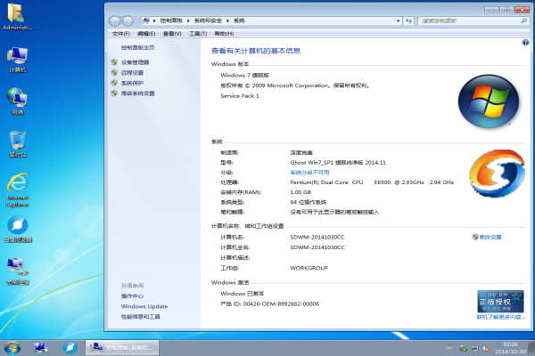Screen dimensions: 535x356
Task: Click the Windows Start orb
Action: [12, 348]
